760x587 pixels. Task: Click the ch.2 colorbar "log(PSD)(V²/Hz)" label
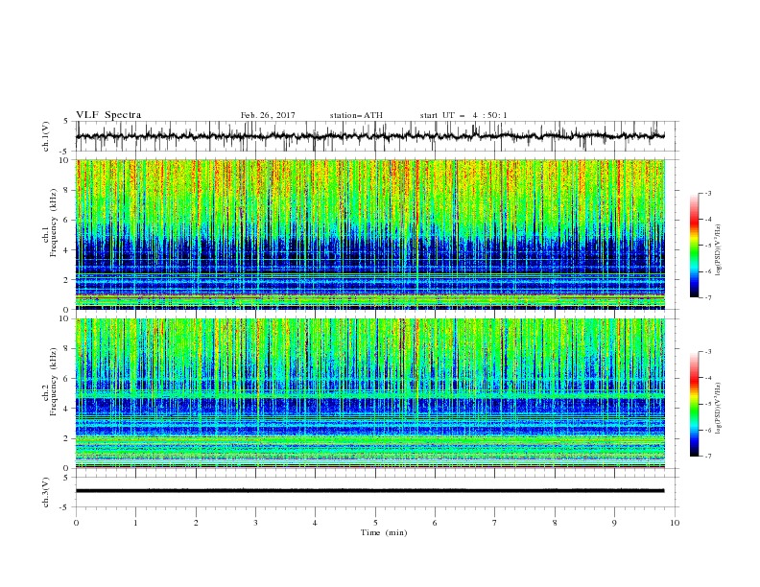(718, 409)
